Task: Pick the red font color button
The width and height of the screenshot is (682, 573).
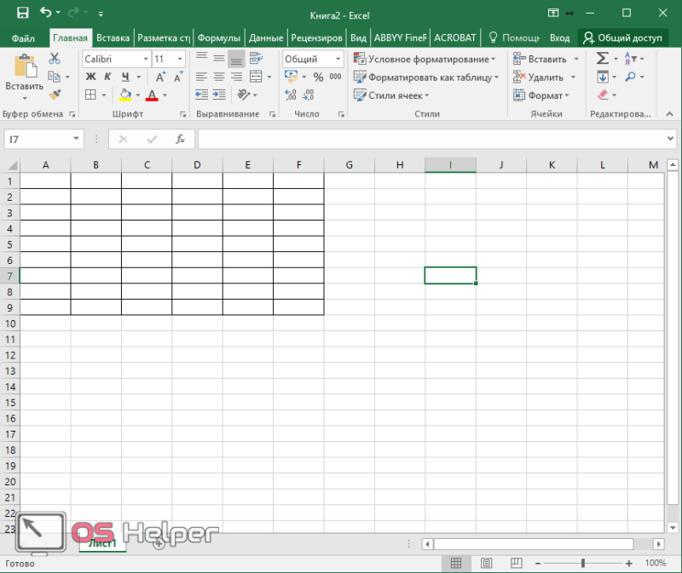Action: point(152,95)
